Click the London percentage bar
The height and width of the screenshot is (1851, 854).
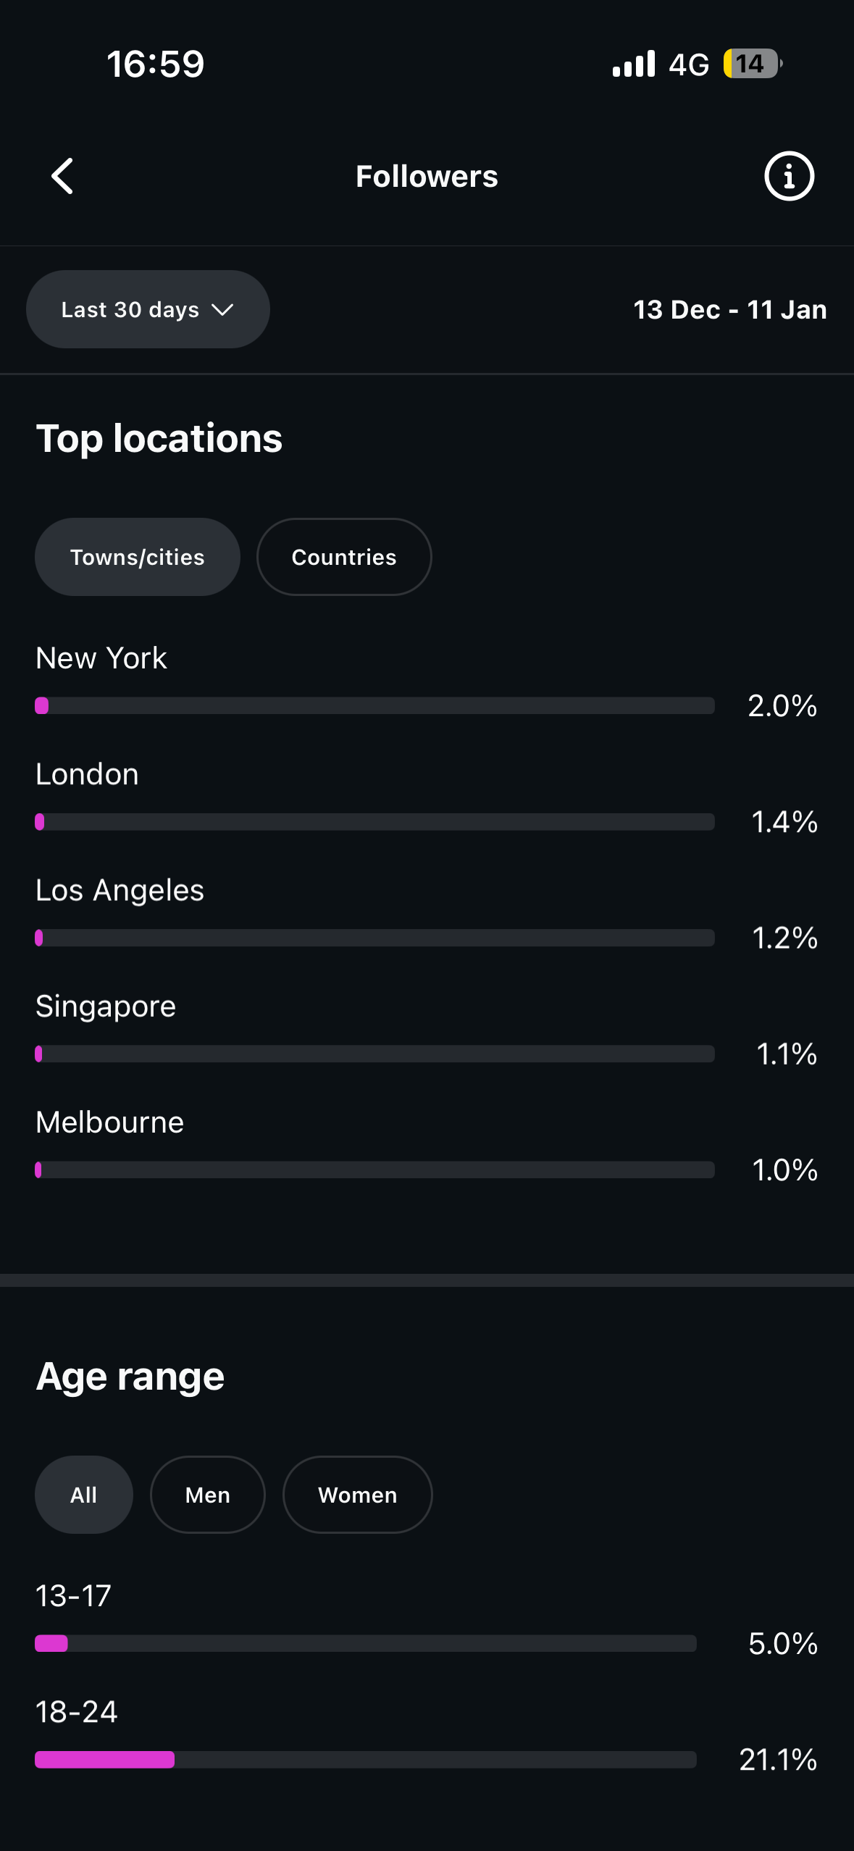tap(374, 821)
